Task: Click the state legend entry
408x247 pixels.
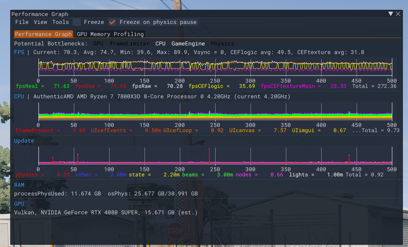Action: [154, 175]
